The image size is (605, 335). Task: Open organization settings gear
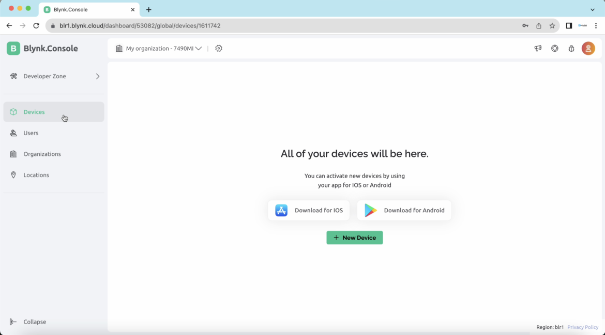coord(218,48)
